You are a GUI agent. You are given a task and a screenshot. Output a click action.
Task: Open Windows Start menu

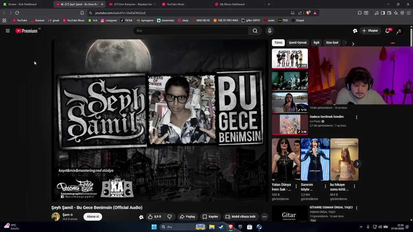(x=154, y=227)
